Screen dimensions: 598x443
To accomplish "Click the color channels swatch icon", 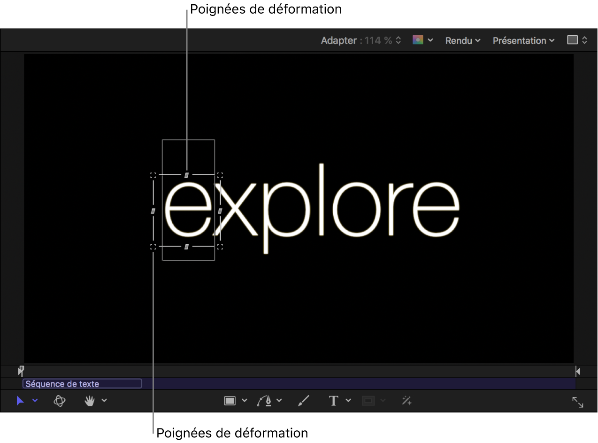I will pos(418,40).
